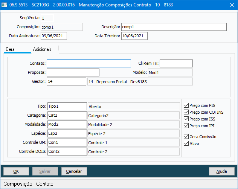This screenshot has height=189, width=238.
Task: Click the Tipo field containing Tipo1
Action: tap(67, 107)
